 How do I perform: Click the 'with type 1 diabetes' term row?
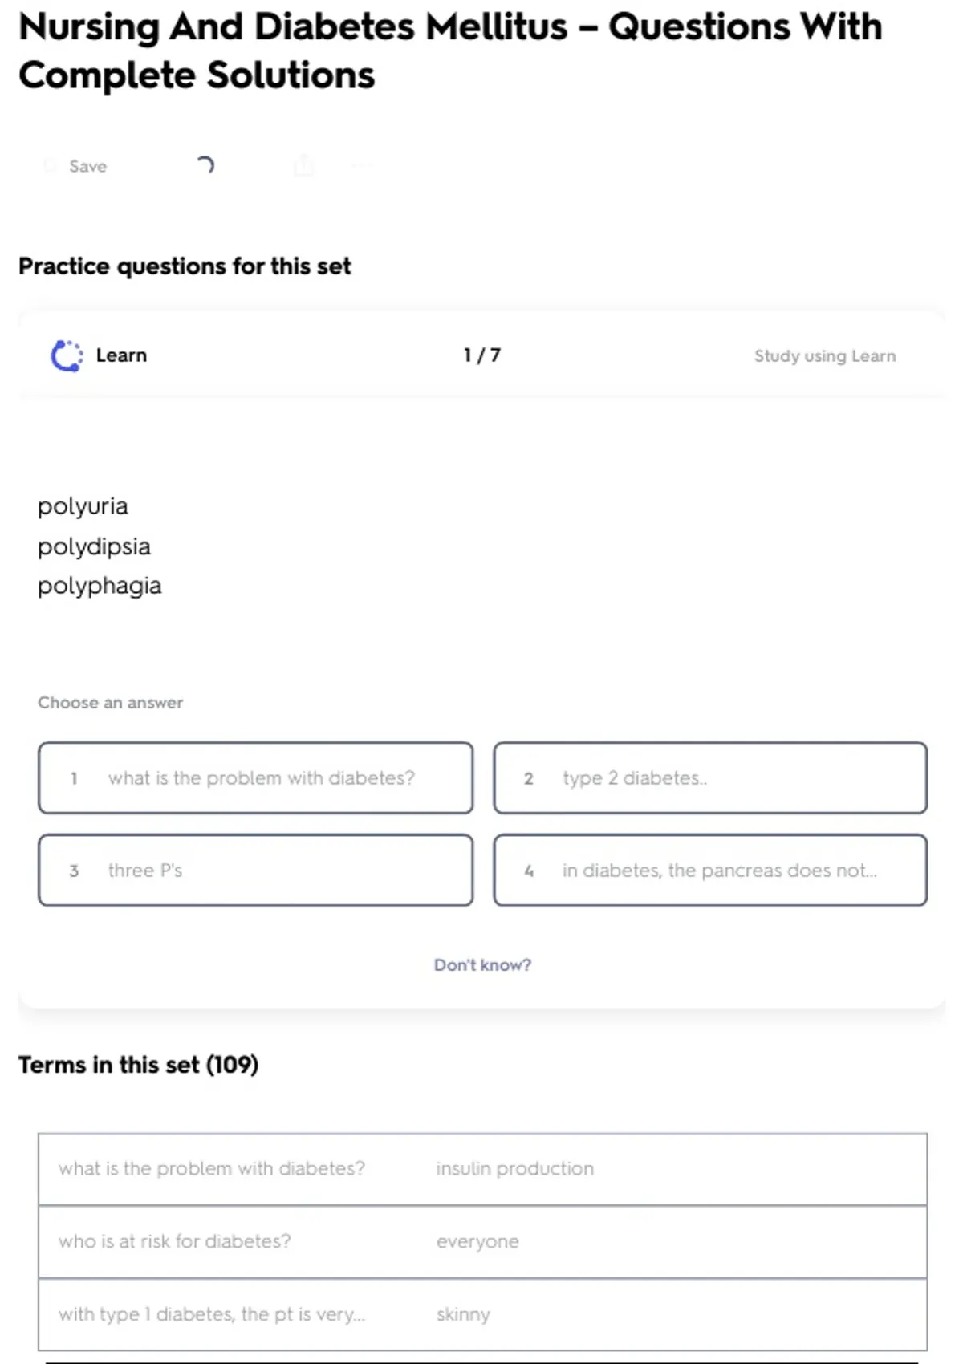coord(211,1314)
